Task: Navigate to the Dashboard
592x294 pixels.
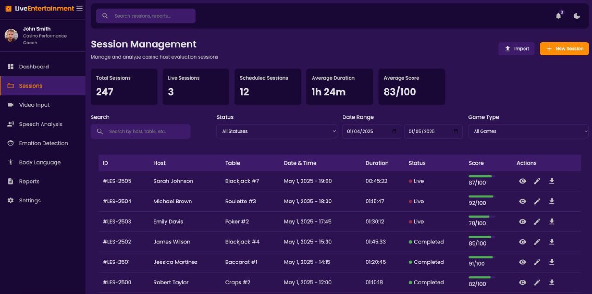Action: (34, 67)
